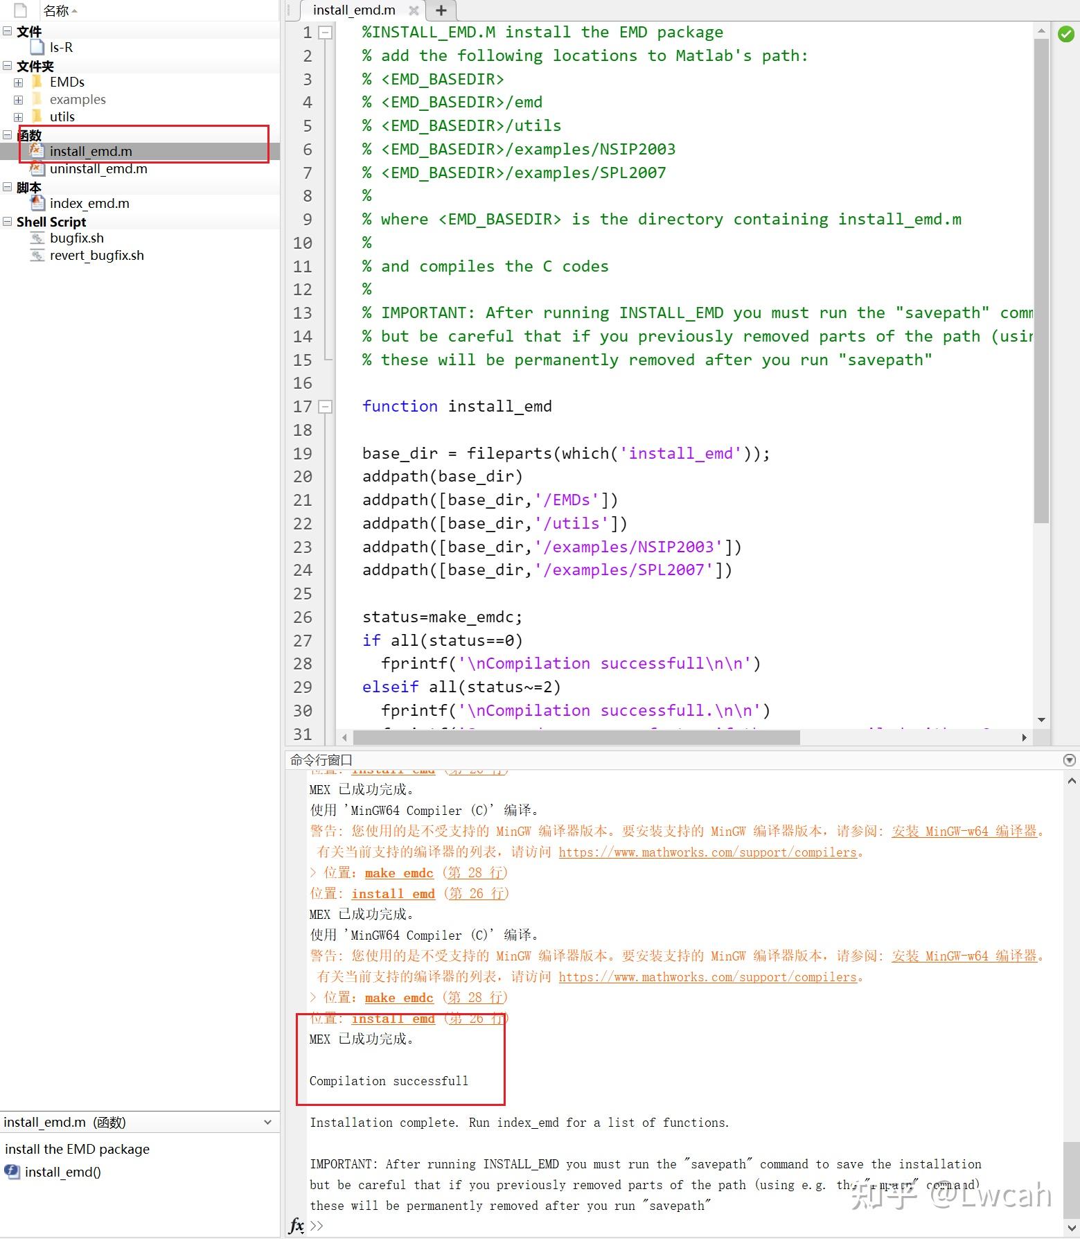Viewport: 1080px width, 1239px height.
Task: Click the green code analyzer check icon
Action: [x=1066, y=33]
